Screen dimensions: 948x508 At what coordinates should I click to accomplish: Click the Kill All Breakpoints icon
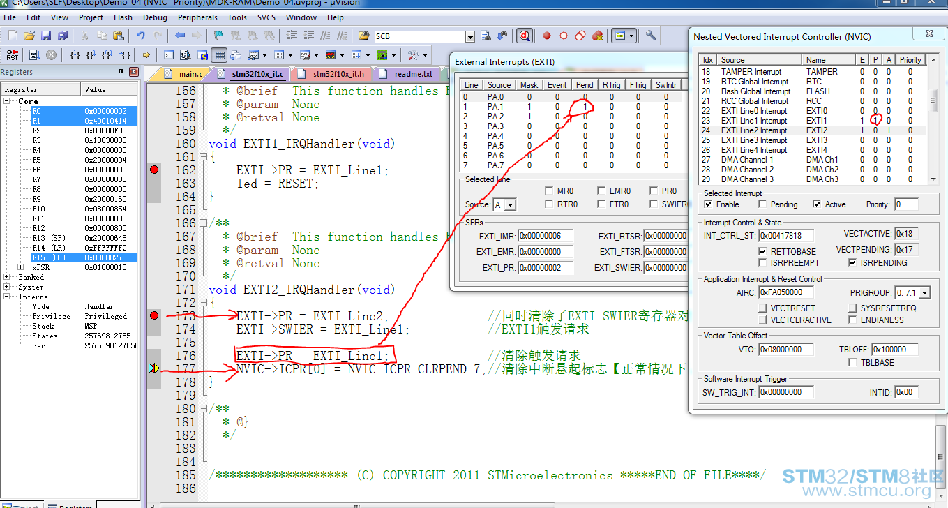[597, 36]
